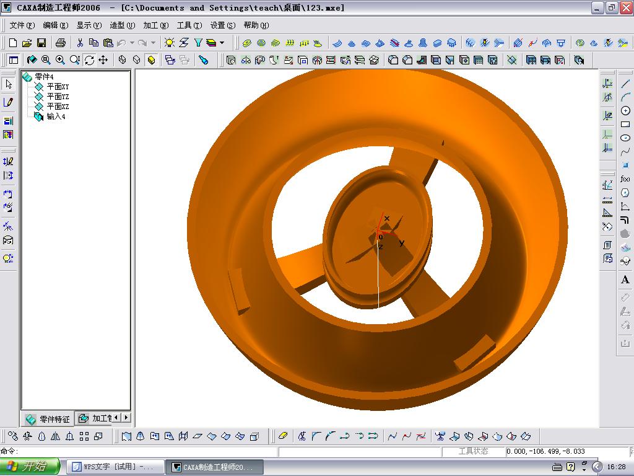Select the spline curve tool in right sidebar

point(625,152)
